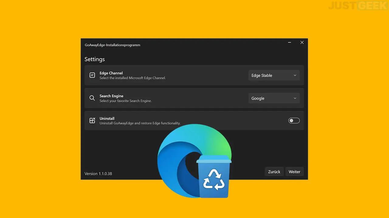Click the Uninstall apps icon
Screen dimensions: 389x218
[x=92, y=121]
